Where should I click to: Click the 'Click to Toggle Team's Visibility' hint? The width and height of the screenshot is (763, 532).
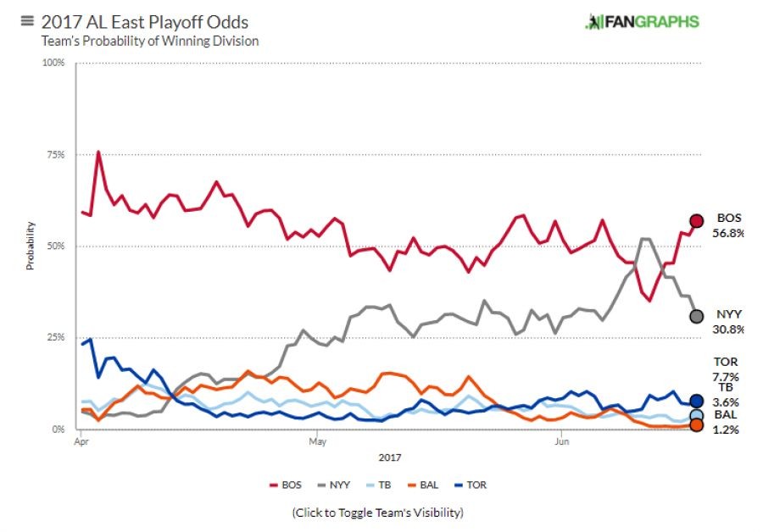pyautogui.click(x=378, y=513)
